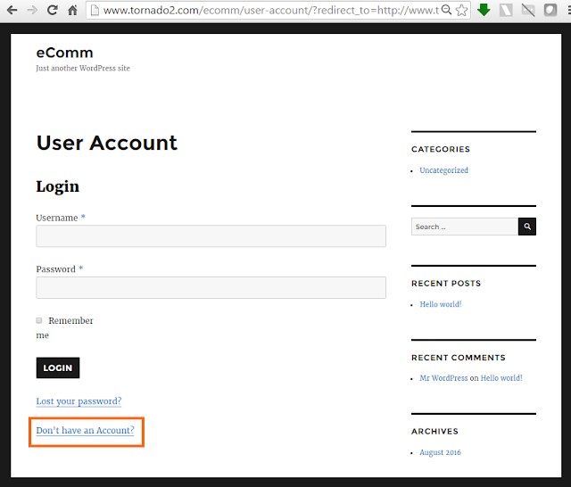Follow the Don't have an Account link

[x=86, y=430]
